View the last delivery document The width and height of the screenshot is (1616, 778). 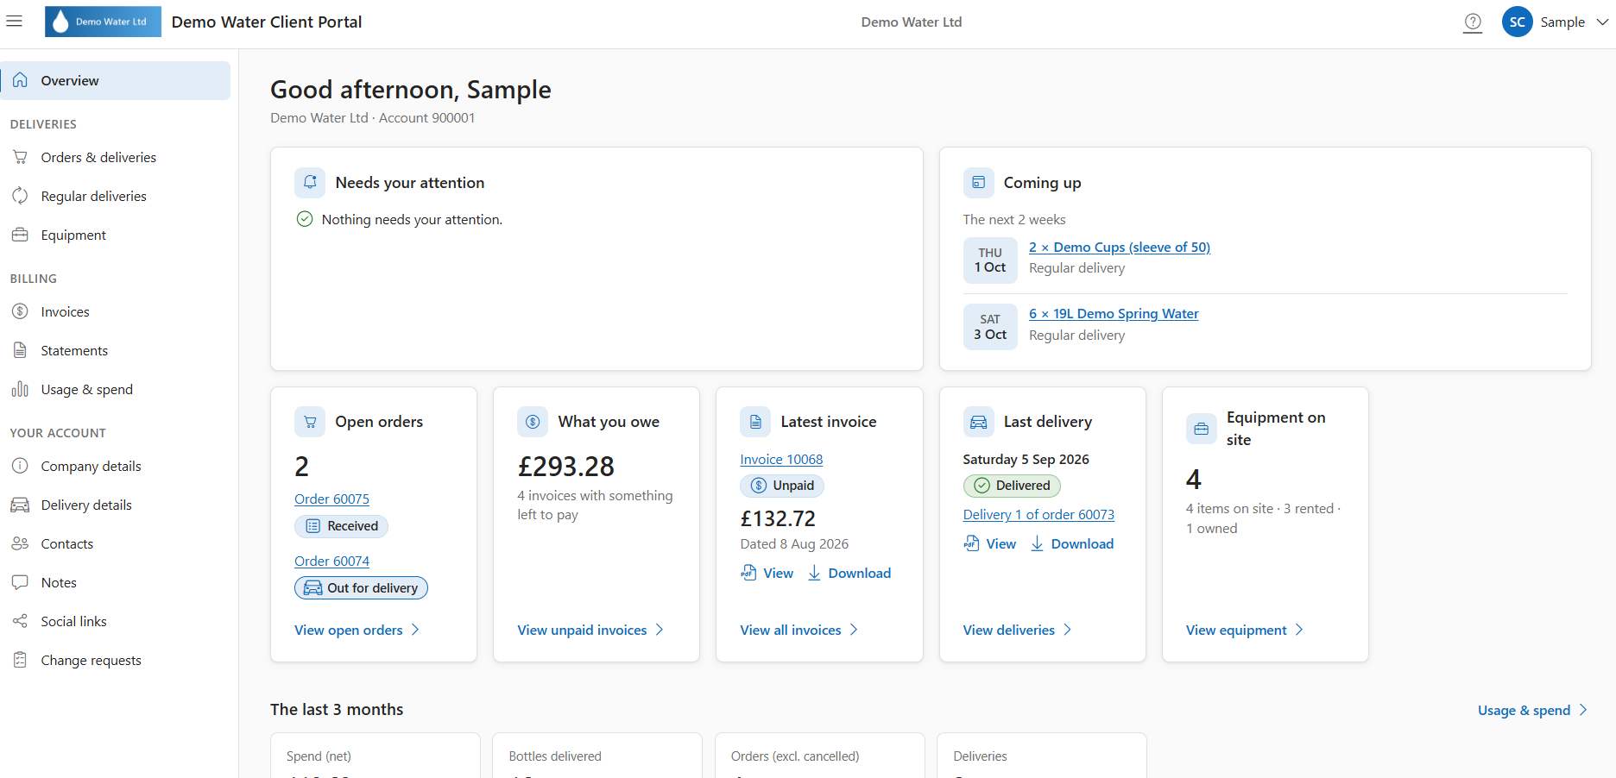(x=990, y=544)
